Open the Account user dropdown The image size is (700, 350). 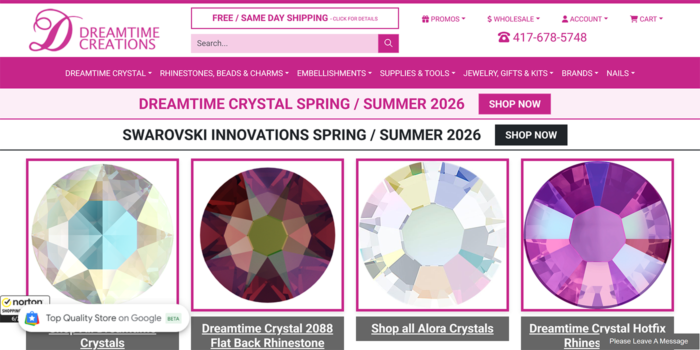click(584, 19)
